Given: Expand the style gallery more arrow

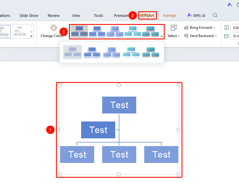Looking at the screenshot, I should coord(162,36).
